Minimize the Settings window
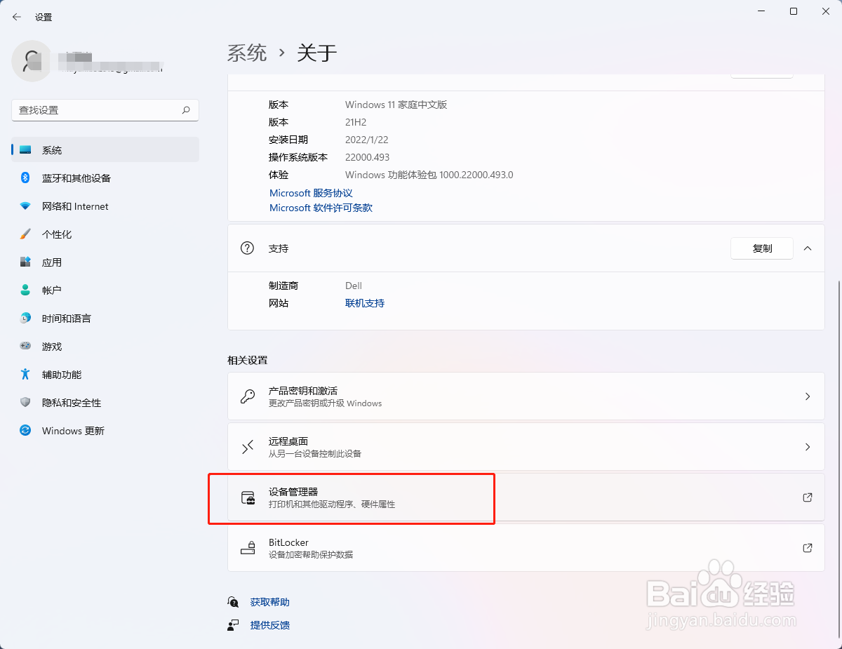 click(761, 11)
